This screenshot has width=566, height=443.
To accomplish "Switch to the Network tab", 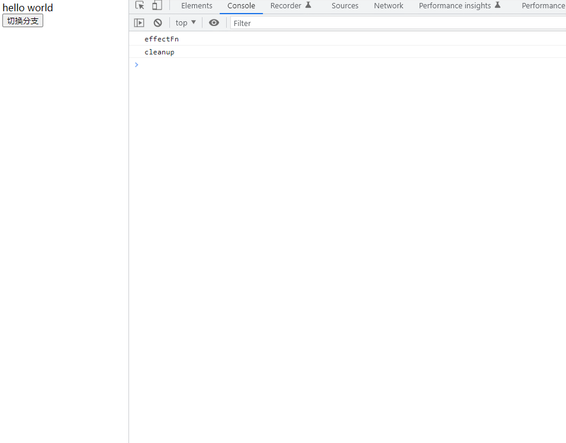I will (388, 6).
